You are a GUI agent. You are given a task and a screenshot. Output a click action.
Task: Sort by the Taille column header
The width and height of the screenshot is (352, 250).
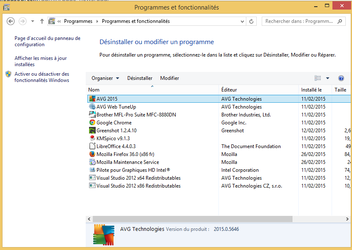click(341, 89)
